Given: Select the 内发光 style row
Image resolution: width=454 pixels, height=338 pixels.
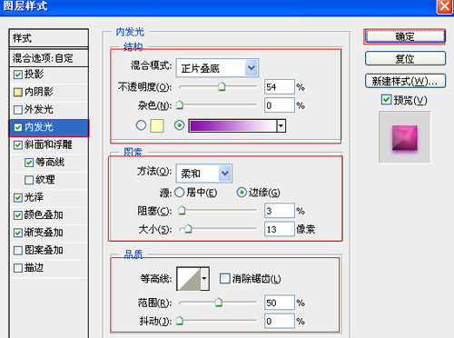Looking at the screenshot, I should (49, 127).
